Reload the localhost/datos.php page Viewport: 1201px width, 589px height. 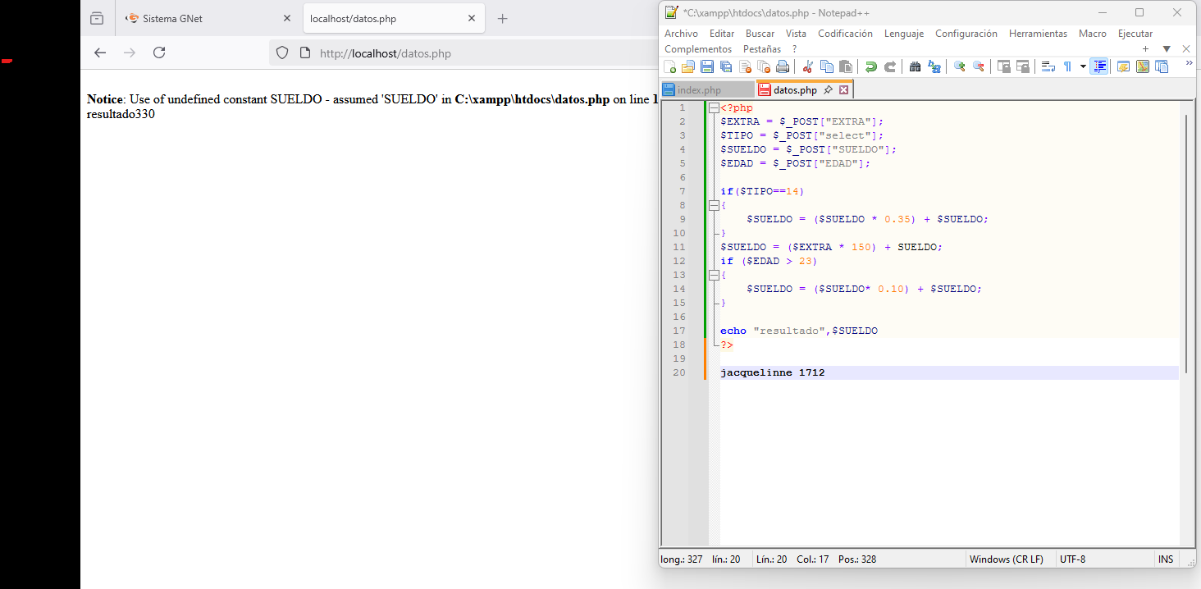159,53
